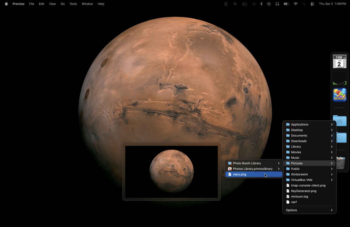The image size is (350, 227).
Task: Open the file named narf
Action: click(309, 202)
